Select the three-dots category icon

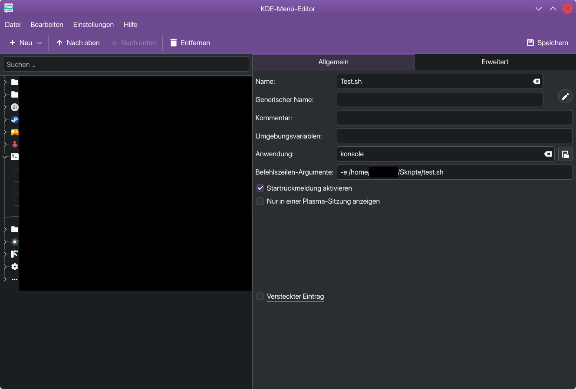(15, 279)
